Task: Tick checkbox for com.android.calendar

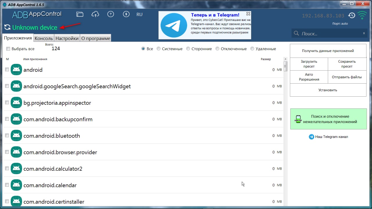Action: point(7,185)
